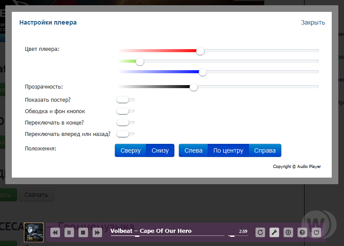Click the 'Прозрачность' transparency slider handle
The width and height of the screenshot is (344, 246).
pyautogui.click(x=194, y=87)
